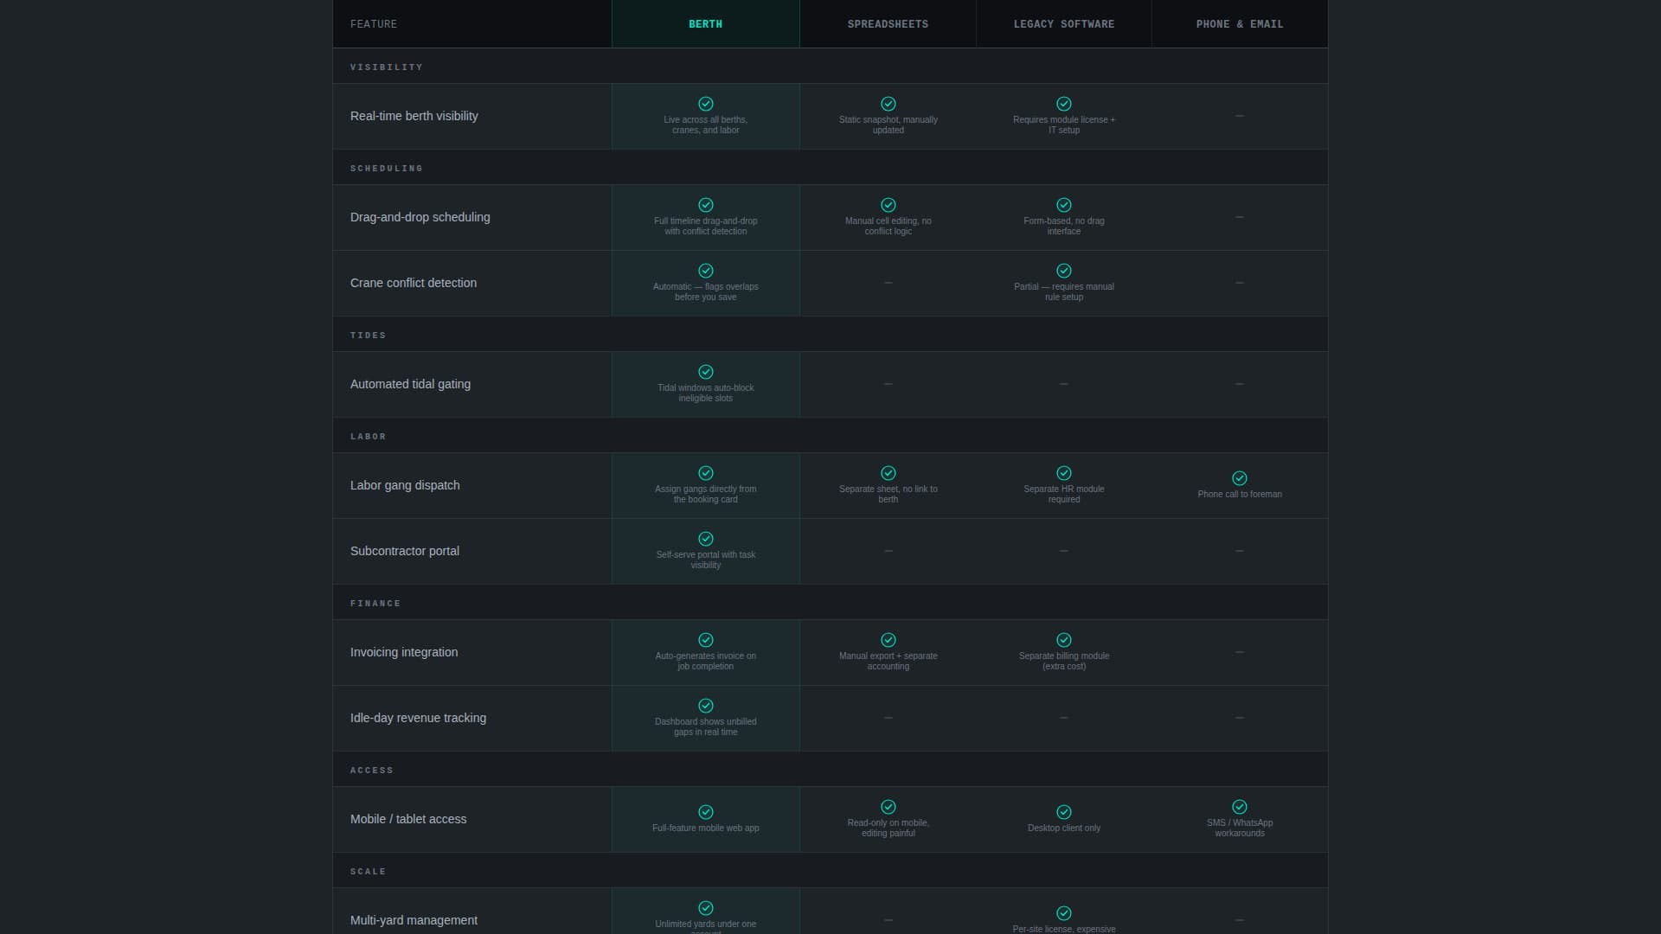This screenshot has width=1661, height=934.
Task: Click Spreadsheets checkmark for Drag-and-drop scheduling
Action: click(888, 205)
